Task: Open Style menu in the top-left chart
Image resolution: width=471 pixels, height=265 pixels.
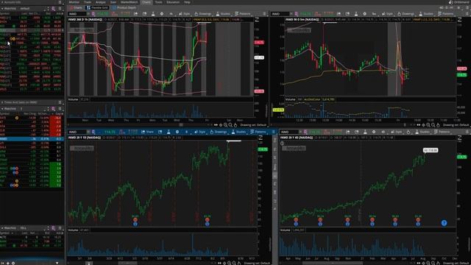Action: (185, 14)
